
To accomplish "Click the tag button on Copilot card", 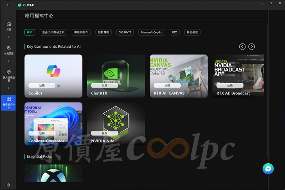I will (x=42, y=85).
